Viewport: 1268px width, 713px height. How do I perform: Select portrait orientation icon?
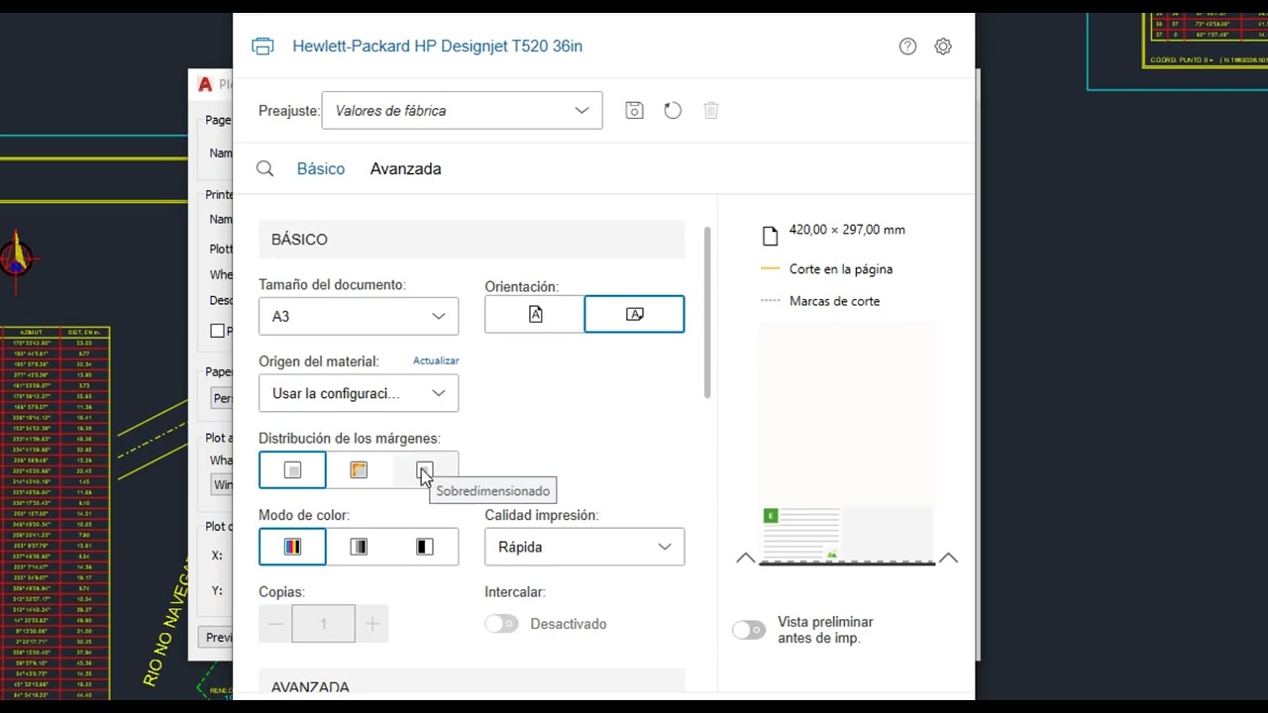click(x=535, y=314)
